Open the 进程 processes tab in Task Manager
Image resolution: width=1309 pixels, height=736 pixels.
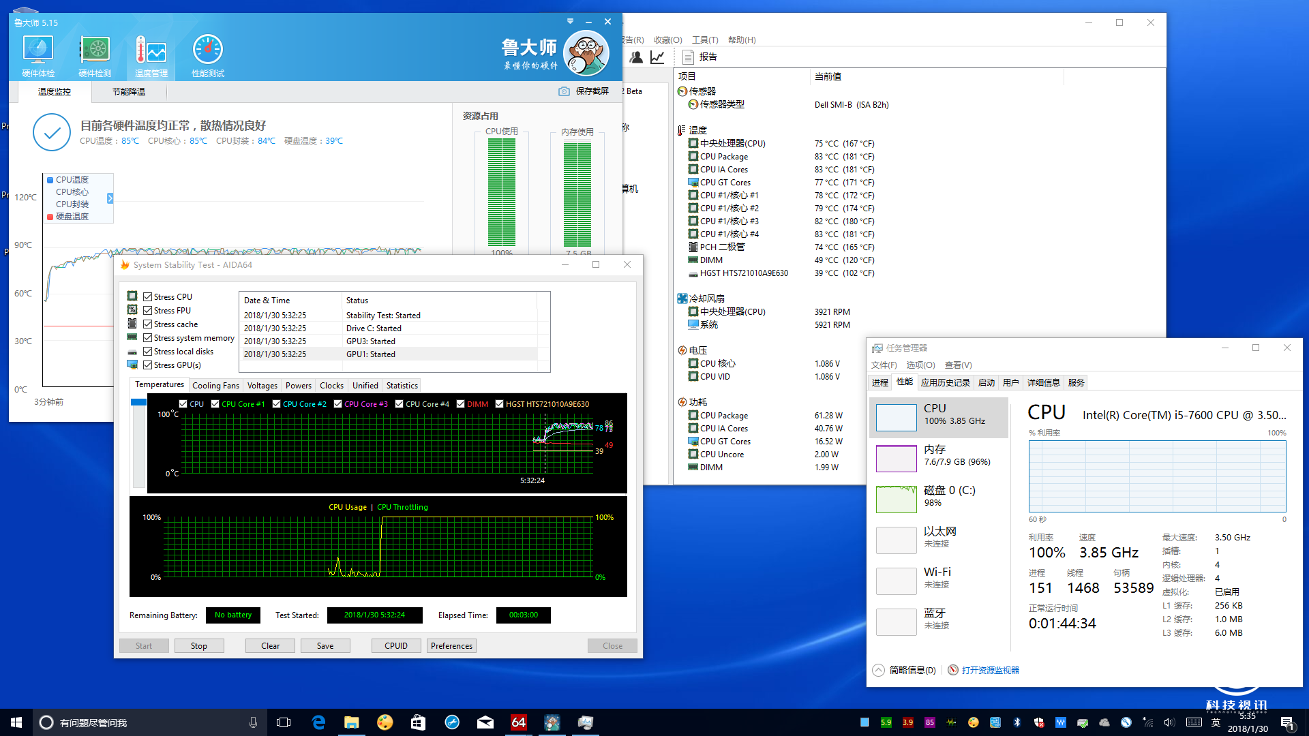coord(880,382)
